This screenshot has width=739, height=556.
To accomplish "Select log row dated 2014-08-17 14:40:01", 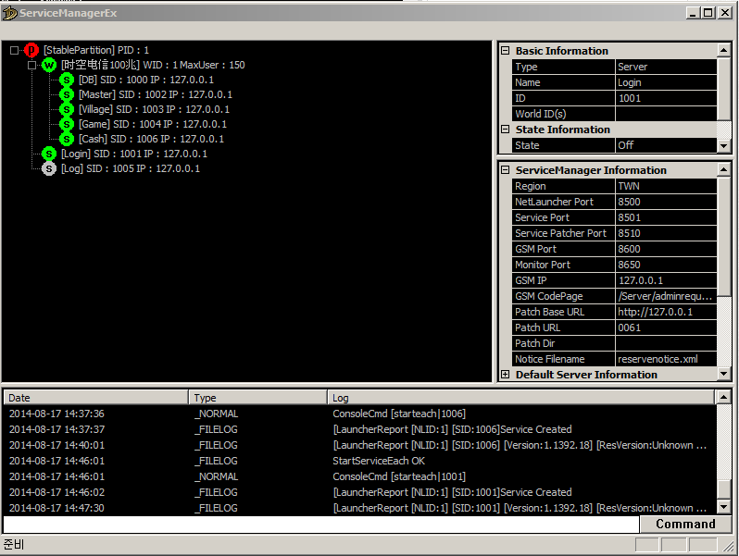I will (360, 445).
